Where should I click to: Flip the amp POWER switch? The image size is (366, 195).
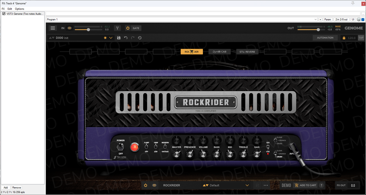[121, 147]
